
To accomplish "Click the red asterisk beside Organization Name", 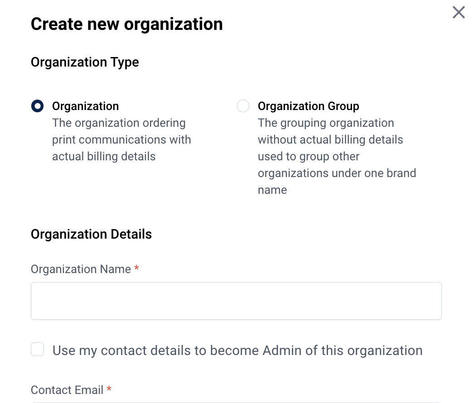I will (137, 268).
